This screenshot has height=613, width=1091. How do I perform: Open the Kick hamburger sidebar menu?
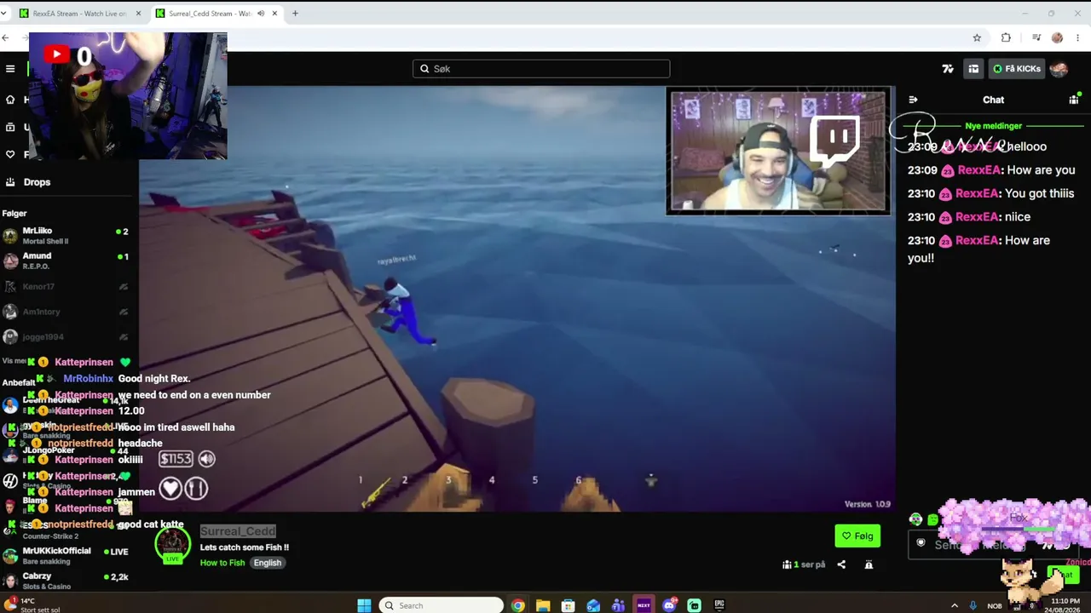[x=10, y=69]
